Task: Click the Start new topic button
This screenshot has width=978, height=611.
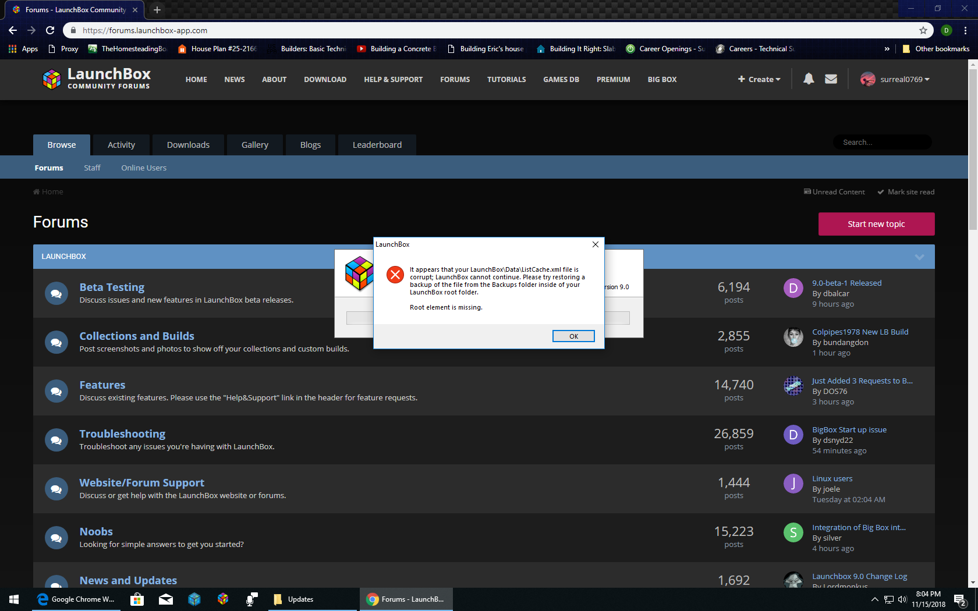Action: pyautogui.click(x=876, y=224)
